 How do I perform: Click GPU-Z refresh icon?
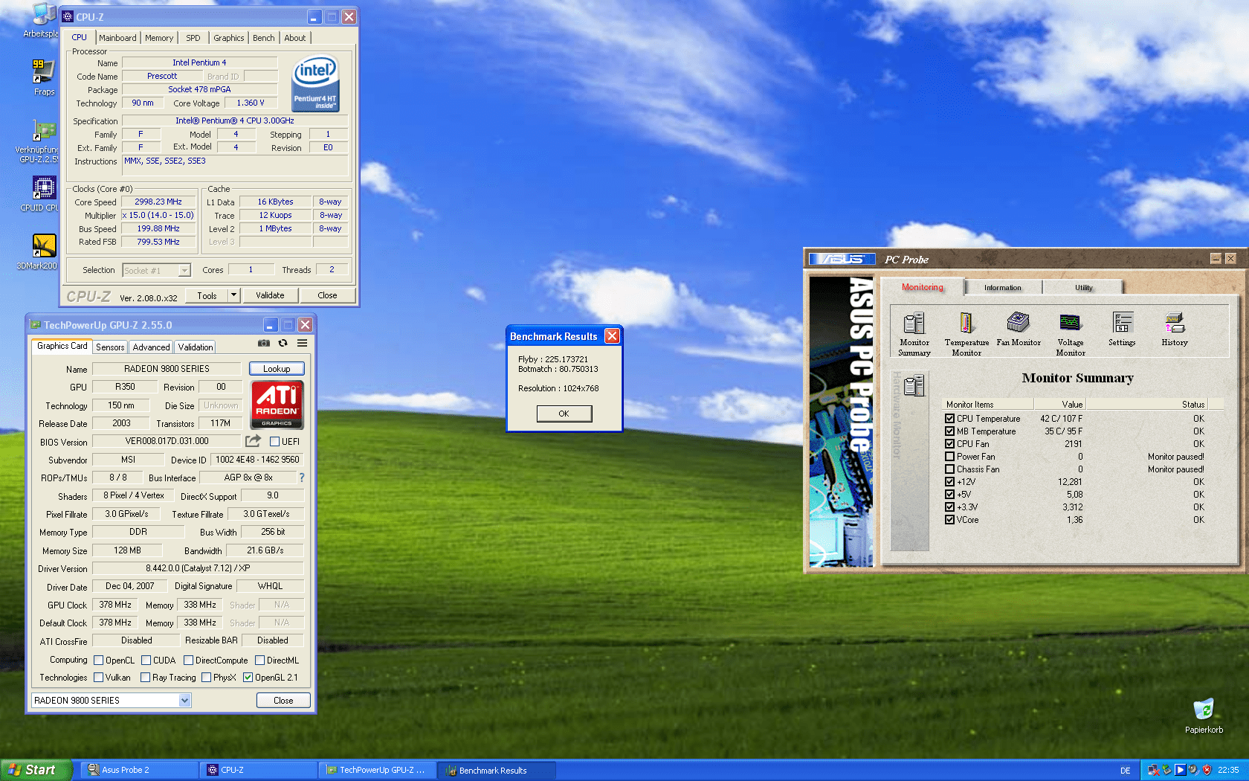click(283, 343)
